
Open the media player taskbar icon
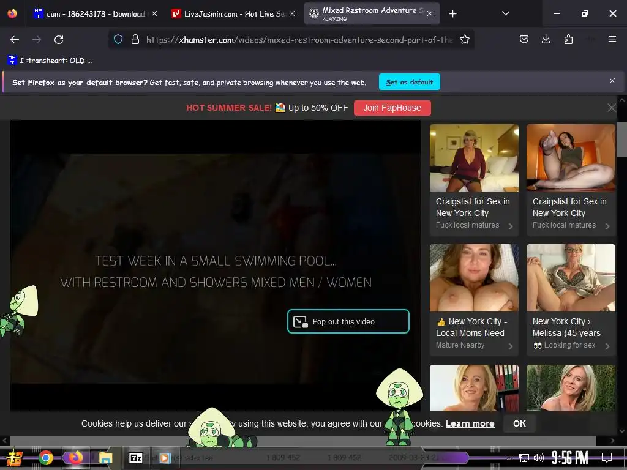click(165, 458)
